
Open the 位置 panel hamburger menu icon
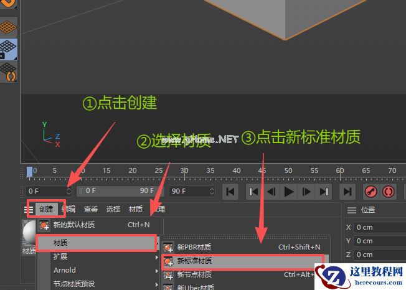click(x=352, y=210)
